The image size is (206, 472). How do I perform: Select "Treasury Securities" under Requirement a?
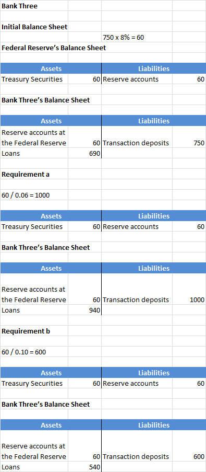tap(34, 226)
